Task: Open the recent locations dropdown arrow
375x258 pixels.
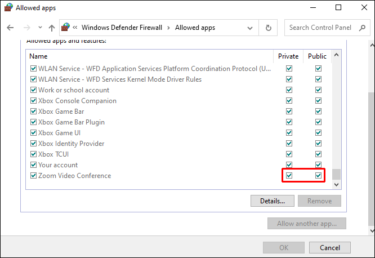Action: point(39,28)
